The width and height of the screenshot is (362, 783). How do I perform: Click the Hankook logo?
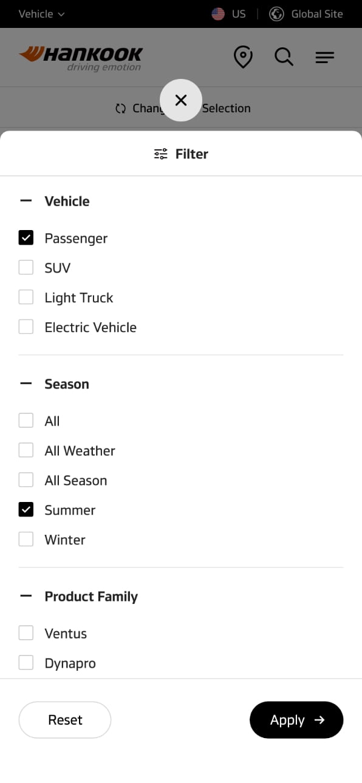81,58
